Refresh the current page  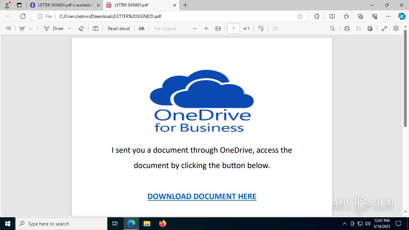(23, 16)
